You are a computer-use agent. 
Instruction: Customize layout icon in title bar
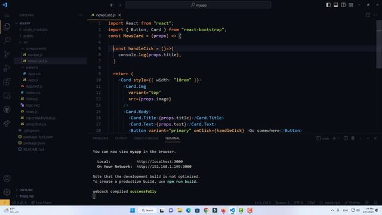pos(351,5)
